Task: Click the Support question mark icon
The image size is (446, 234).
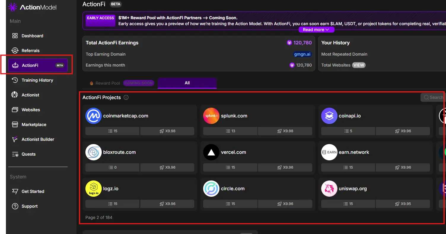Action: 15,206
